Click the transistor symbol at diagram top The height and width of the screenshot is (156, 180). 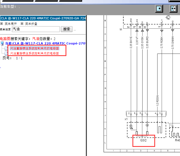(168, 17)
